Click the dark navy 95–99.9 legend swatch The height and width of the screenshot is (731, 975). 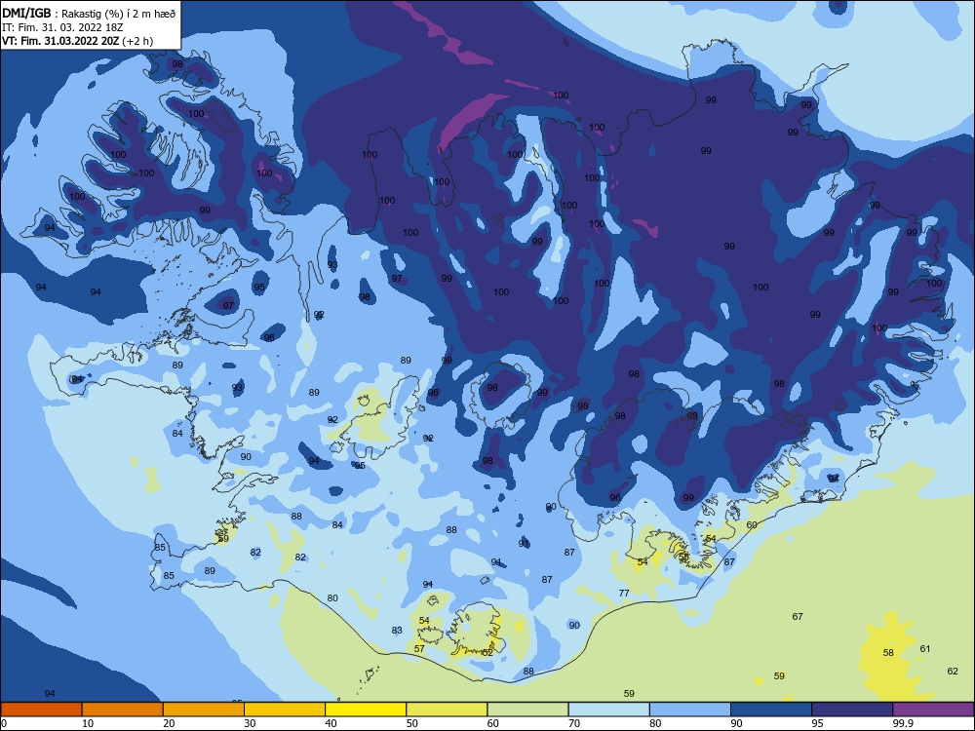click(x=852, y=710)
